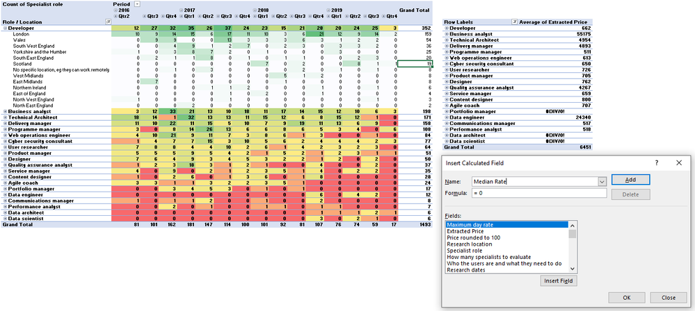Image resolution: width=695 pixels, height=311 pixels.
Task: Expand Developer in the Average Extracted Price table
Action: tap(447, 28)
